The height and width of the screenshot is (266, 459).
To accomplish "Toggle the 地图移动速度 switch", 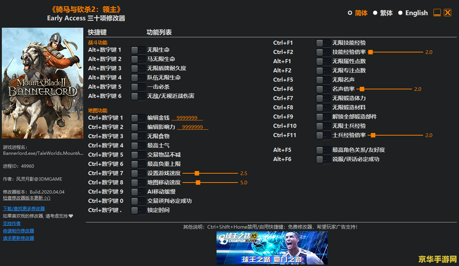I will [x=138, y=183].
